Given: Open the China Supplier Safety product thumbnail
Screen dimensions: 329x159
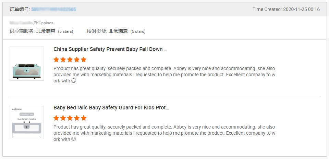Looking at the screenshot, I should (27, 64).
